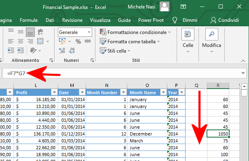249x161 pixels.
Task: Select column M header
Action: tap(72, 85)
